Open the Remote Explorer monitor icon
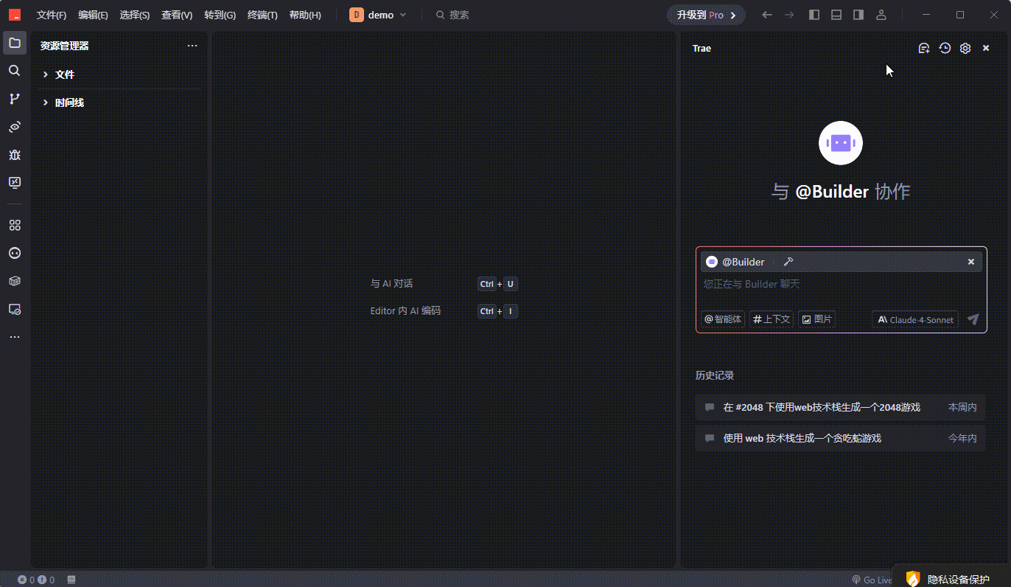1011x587 pixels. [x=15, y=182]
